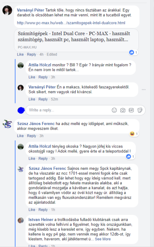The height and width of the screenshot is (247, 154).
Task: Open Istvan Heiner's profile name
Action: [41, 220]
